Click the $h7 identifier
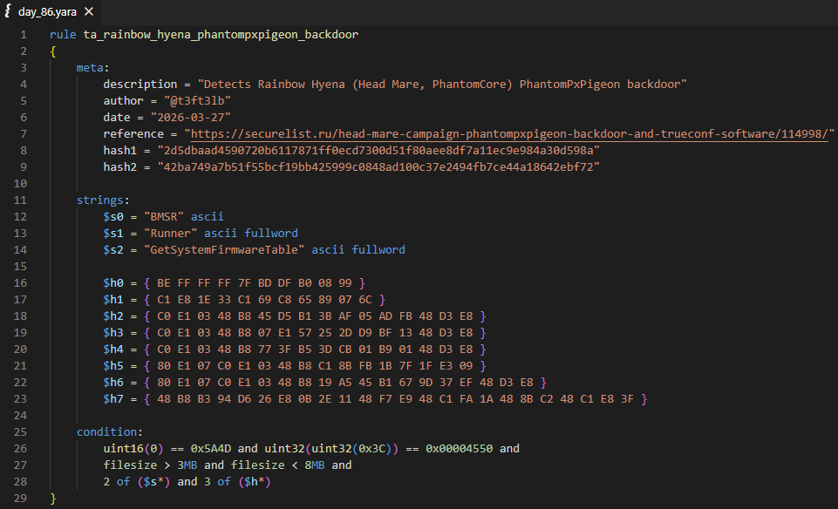 (113, 399)
